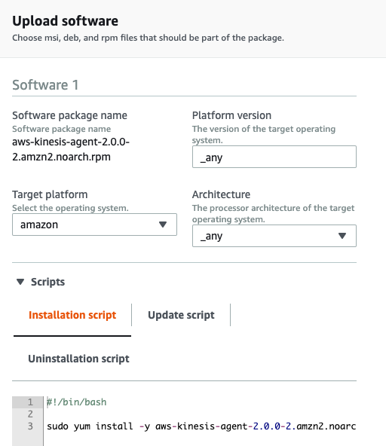Switch to the Installation script tab
This screenshot has width=386, height=446.
pyautogui.click(x=72, y=315)
